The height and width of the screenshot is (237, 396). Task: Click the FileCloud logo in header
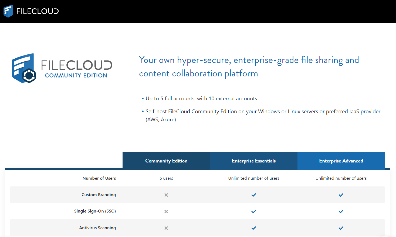pos(31,11)
